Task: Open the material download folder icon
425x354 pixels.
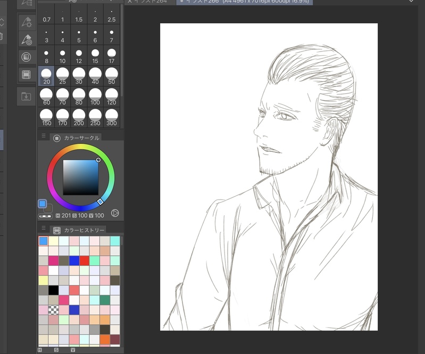Action: (26, 97)
